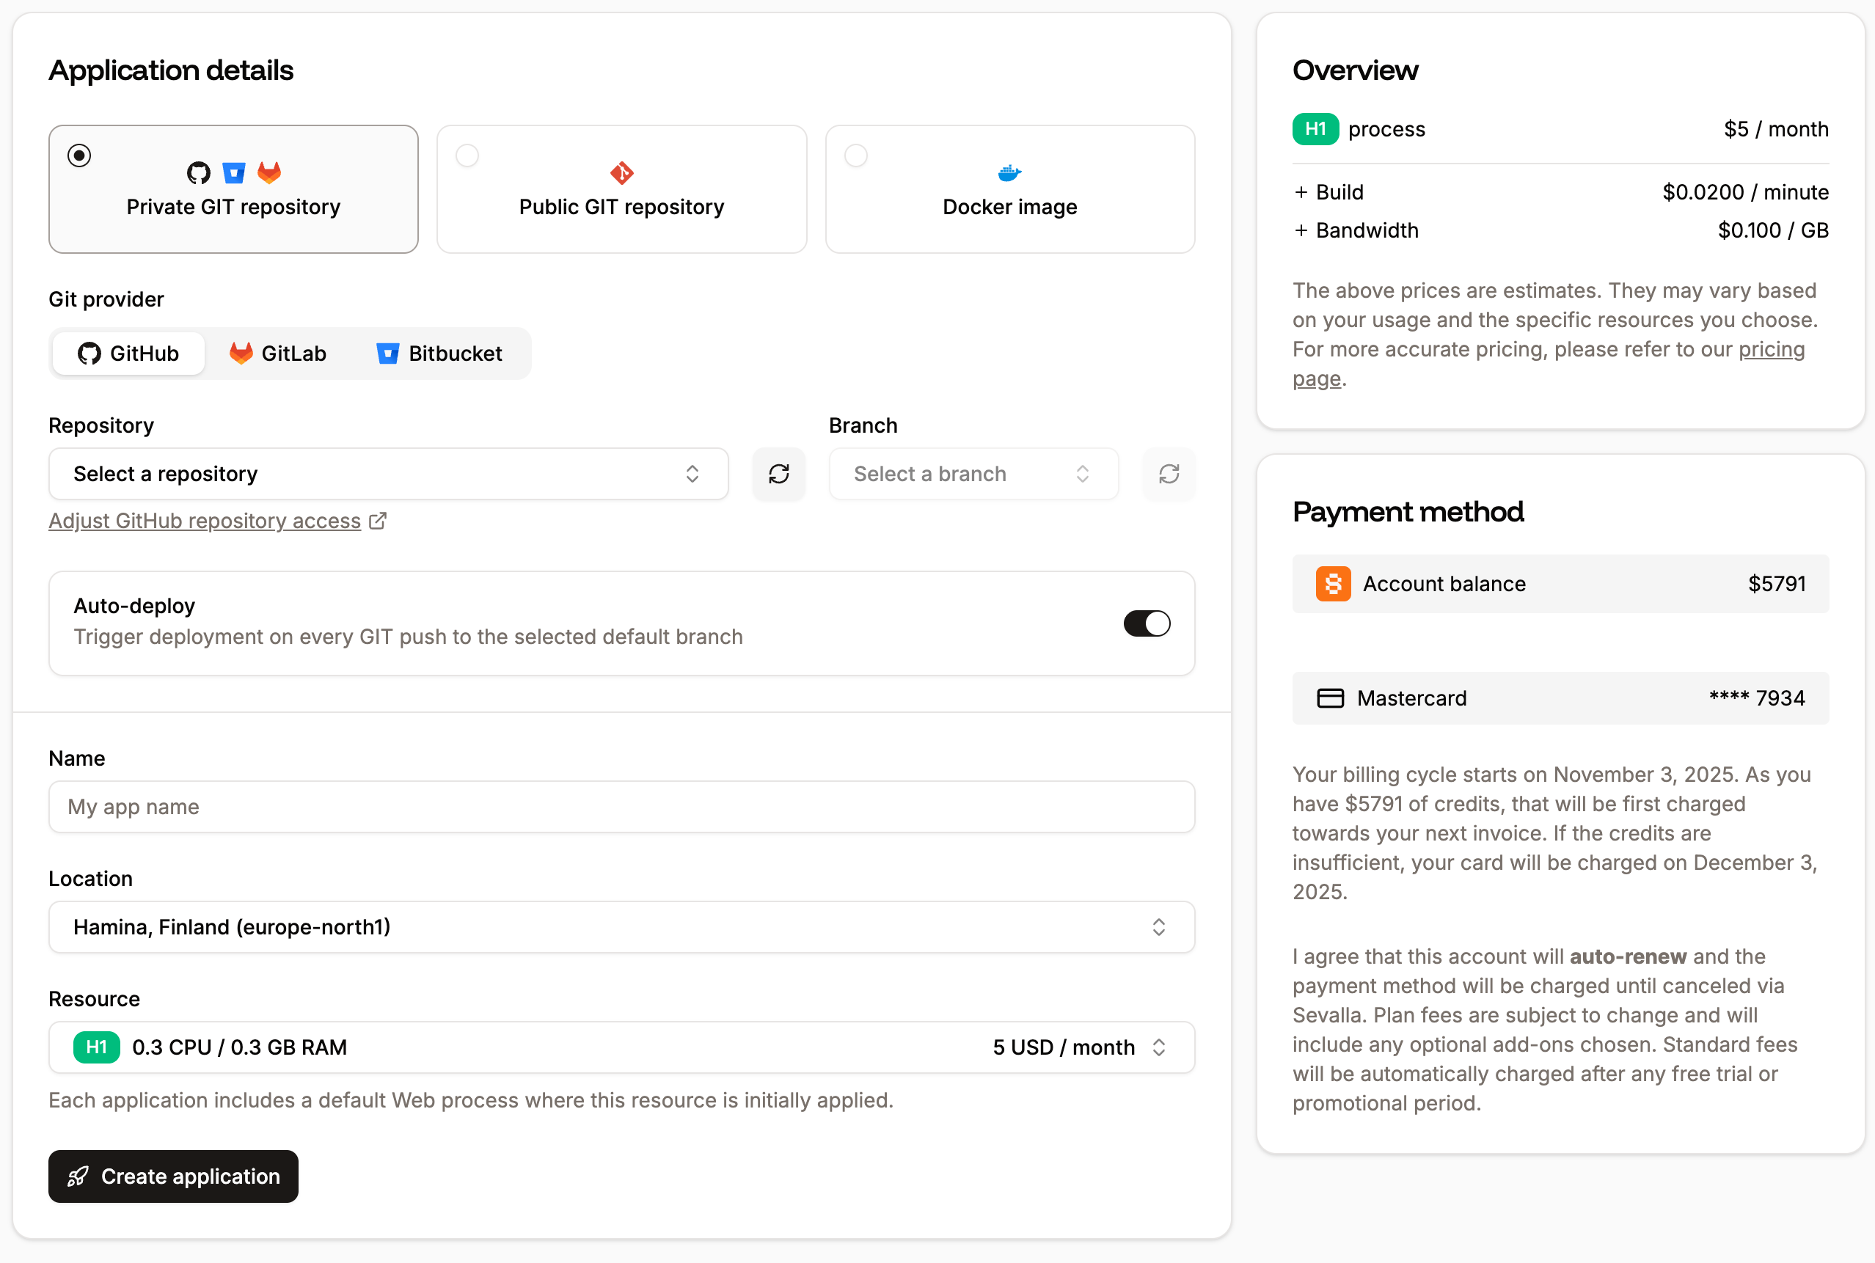Open the 5 USD per month resource selector
The height and width of the screenshot is (1263, 1875).
(x=1079, y=1047)
